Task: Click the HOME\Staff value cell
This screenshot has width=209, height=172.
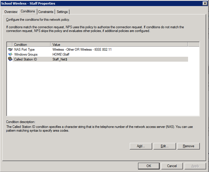Action: point(61,54)
